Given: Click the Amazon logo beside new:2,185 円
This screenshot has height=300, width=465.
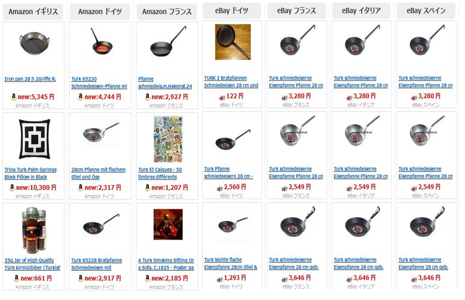Looking at the screenshot, I should coord(147,278).
